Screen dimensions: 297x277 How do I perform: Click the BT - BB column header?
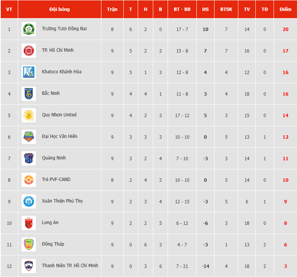[182, 9]
